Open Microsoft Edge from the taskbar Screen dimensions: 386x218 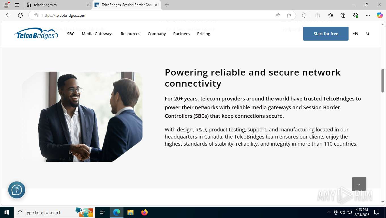117,212
